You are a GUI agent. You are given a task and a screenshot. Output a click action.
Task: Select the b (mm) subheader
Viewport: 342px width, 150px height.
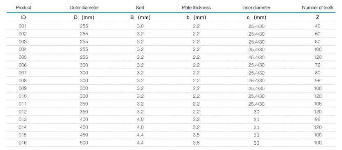(196, 18)
